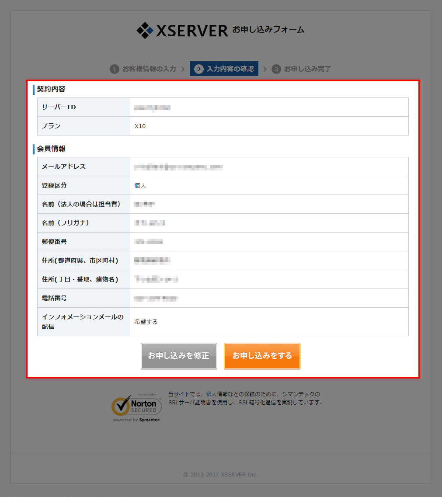Click the 希望する information mail value

146,322
